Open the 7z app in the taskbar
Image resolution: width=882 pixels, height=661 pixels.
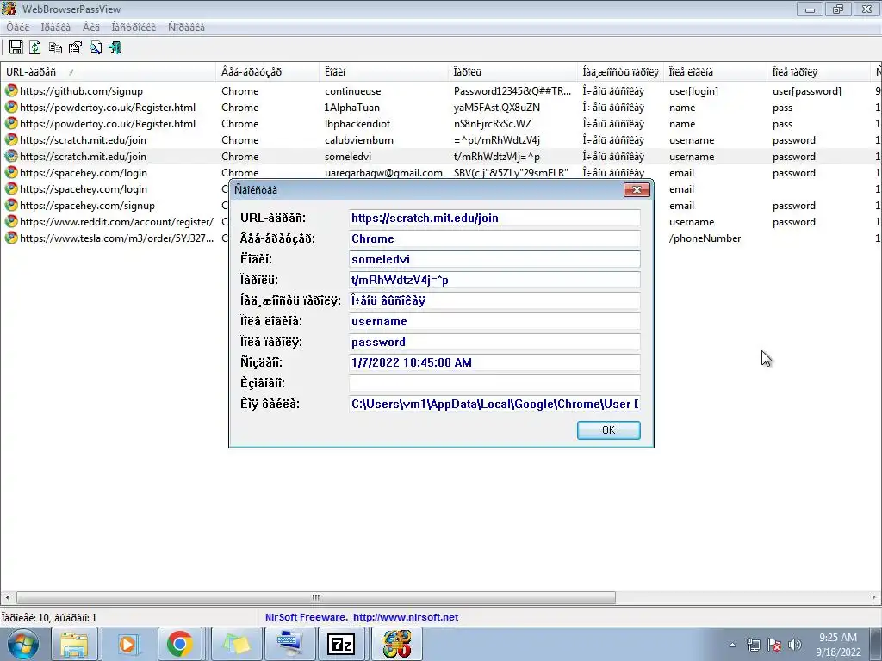pos(340,644)
